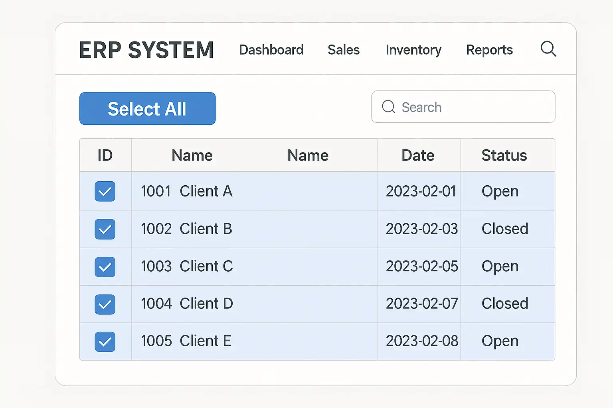Switch to the Reports section
This screenshot has height=408, width=613.
point(489,50)
